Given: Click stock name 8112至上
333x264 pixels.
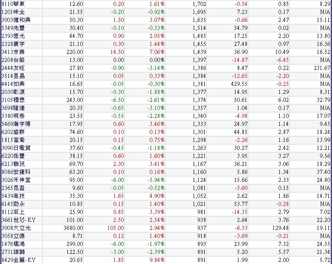Looking at the screenshot, I should pyautogui.click(x=13, y=212).
